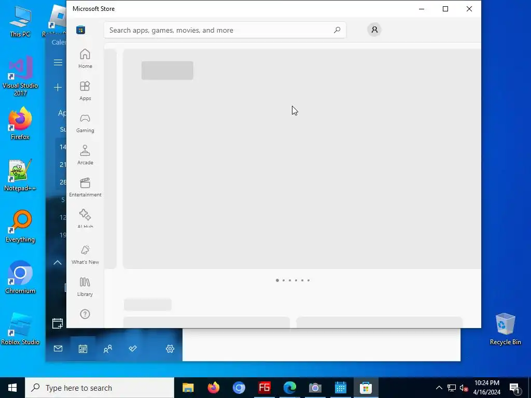Close the Microsoft Store window
This screenshot has width=531, height=398.
(469, 9)
